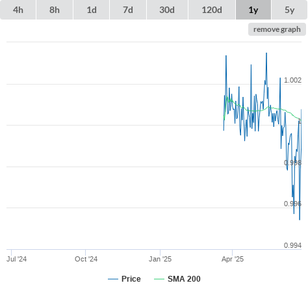Click the 0.994 y-axis value
Viewport: 308px width, 296px height.
click(292, 245)
